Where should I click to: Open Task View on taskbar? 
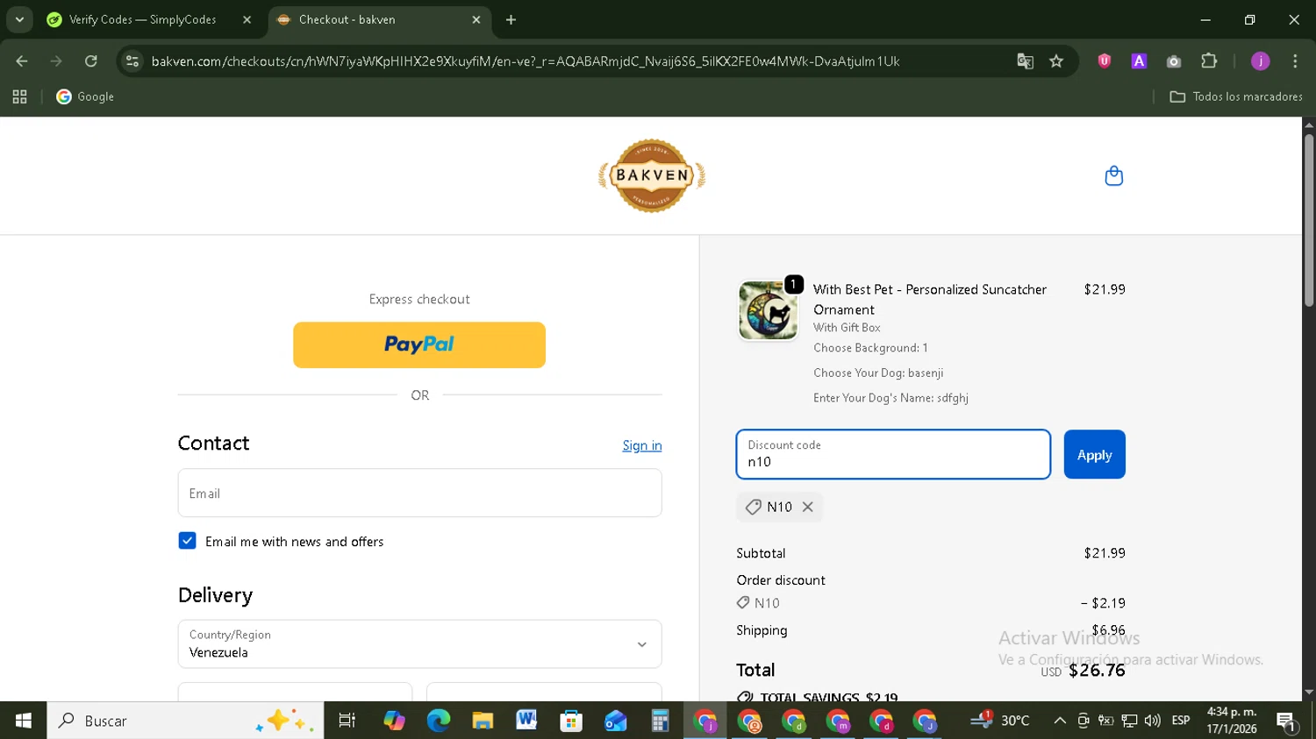[x=347, y=721]
